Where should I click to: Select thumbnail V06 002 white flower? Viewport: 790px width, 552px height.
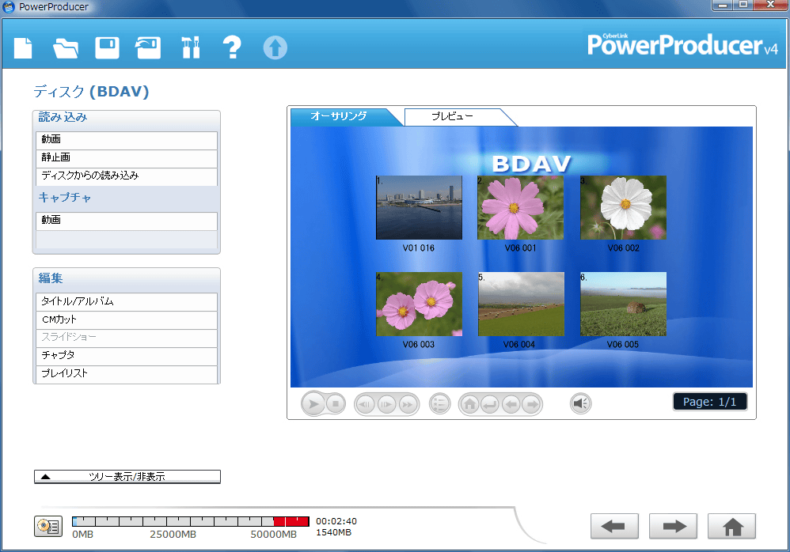point(623,207)
